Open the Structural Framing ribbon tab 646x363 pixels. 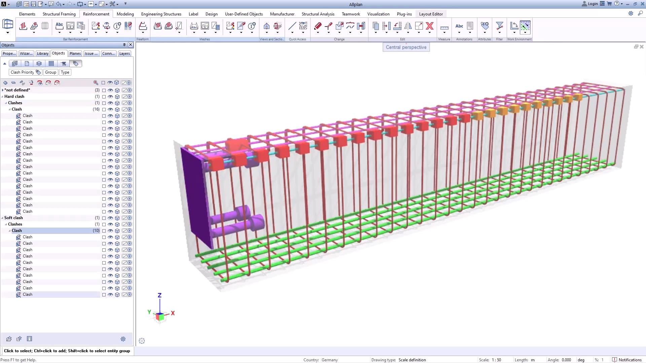point(59,14)
